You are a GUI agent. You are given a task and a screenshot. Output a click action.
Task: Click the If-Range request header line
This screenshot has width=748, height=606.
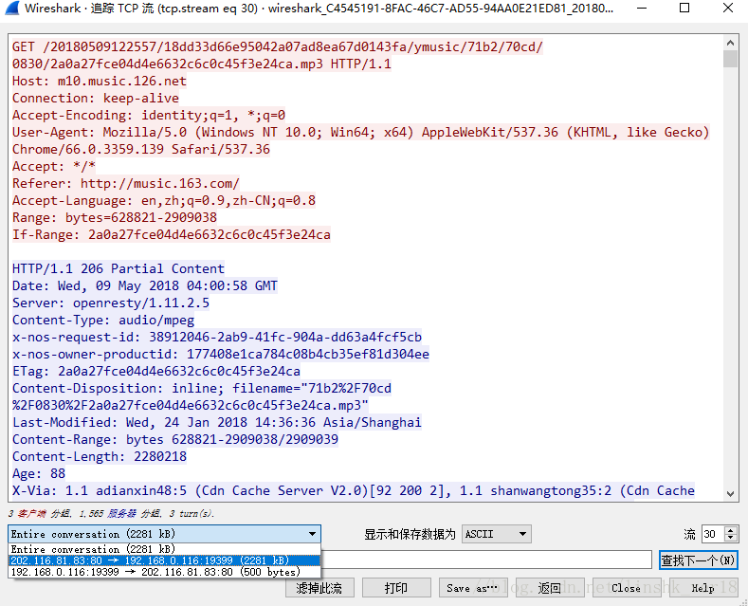(x=172, y=235)
